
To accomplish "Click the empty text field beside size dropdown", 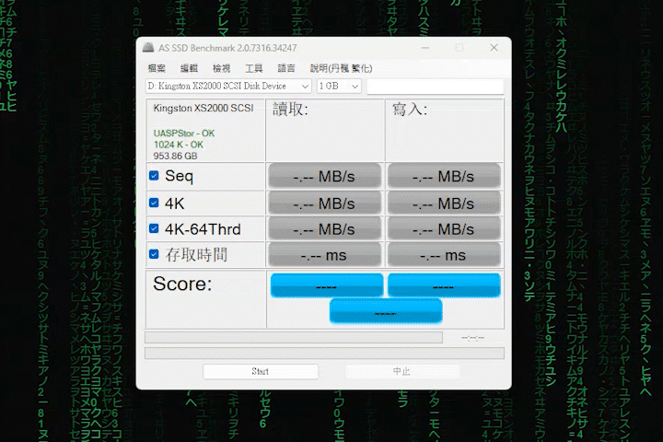I will point(435,87).
